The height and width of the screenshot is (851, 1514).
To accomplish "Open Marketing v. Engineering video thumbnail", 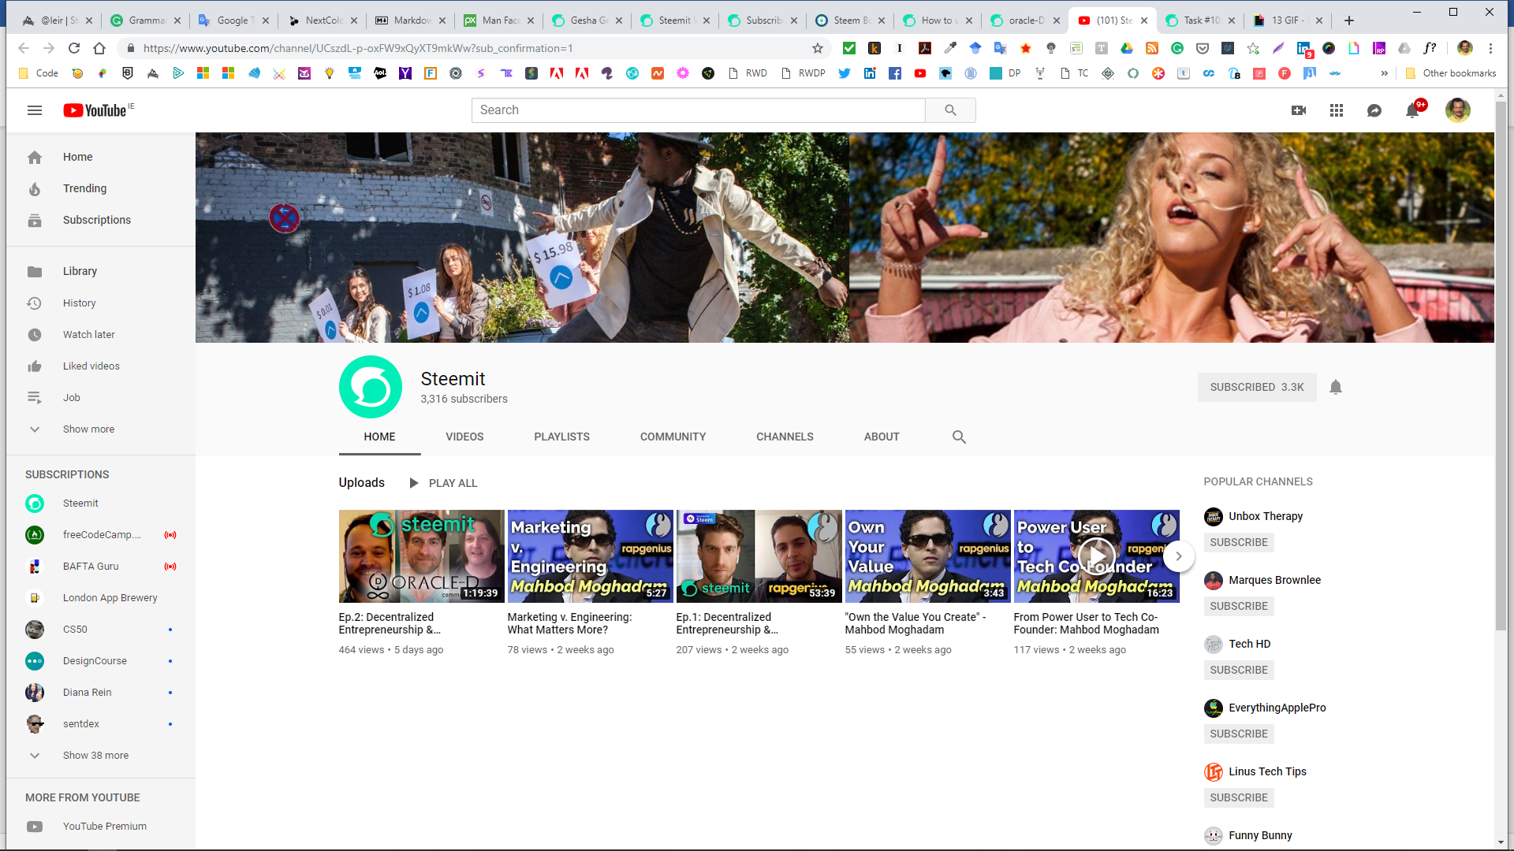I will click(590, 556).
